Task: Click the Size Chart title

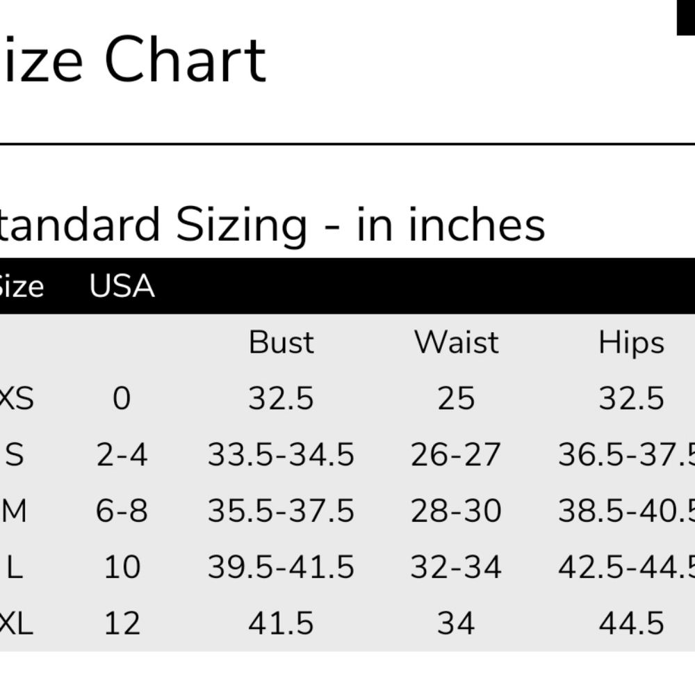Action: (x=132, y=61)
